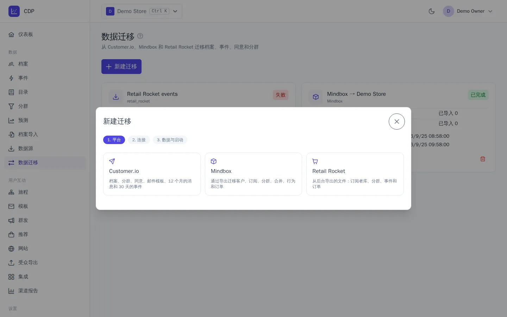Click the Retail Rocket events title
Screen dimensions: 507x317
point(152,94)
